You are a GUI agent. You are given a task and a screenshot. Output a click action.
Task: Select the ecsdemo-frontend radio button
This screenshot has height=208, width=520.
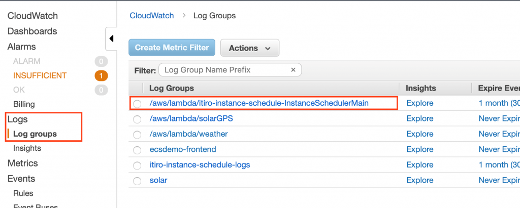point(137,150)
